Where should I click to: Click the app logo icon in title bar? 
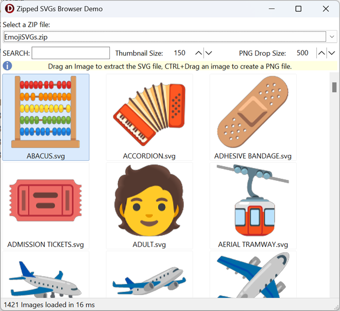(x=9, y=9)
